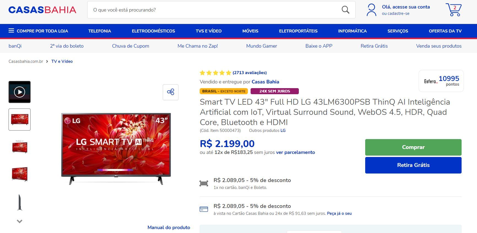477x233 pixels.
Task: Open the shopping cart icon
Action: pyautogui.click(x=454, y=10)
